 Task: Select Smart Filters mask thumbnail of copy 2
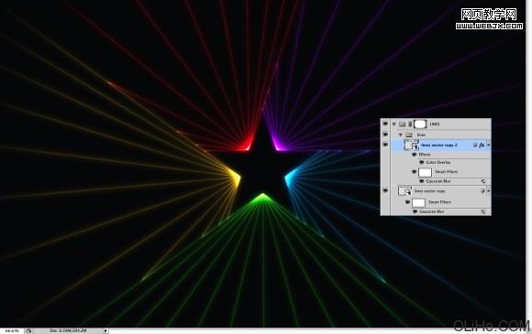425,172
